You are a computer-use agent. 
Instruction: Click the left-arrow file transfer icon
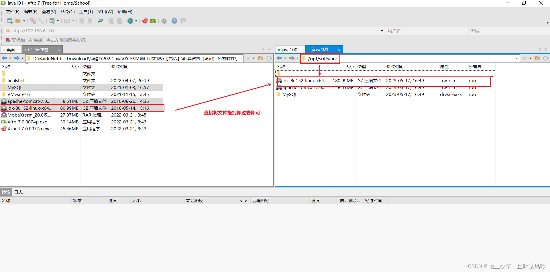[82, 21]
